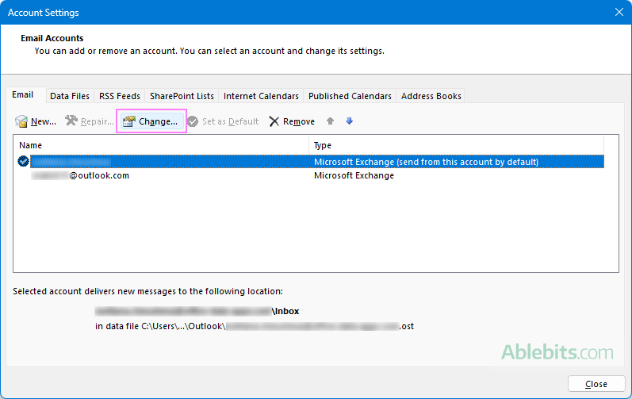Click the New... button label
632x399 pixels.
click(x=44, y=121)
